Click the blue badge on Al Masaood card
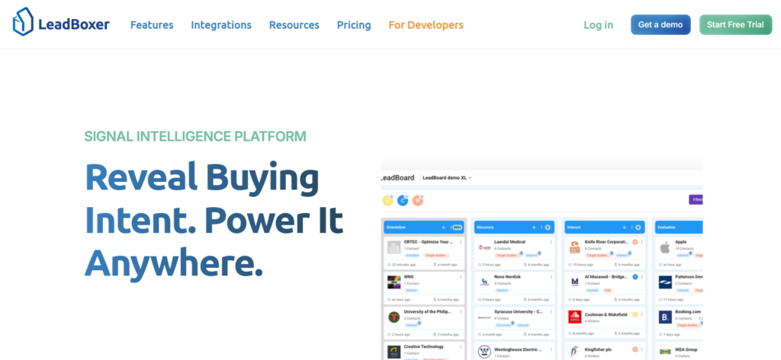The image size is (781, 360). [635, 277]
